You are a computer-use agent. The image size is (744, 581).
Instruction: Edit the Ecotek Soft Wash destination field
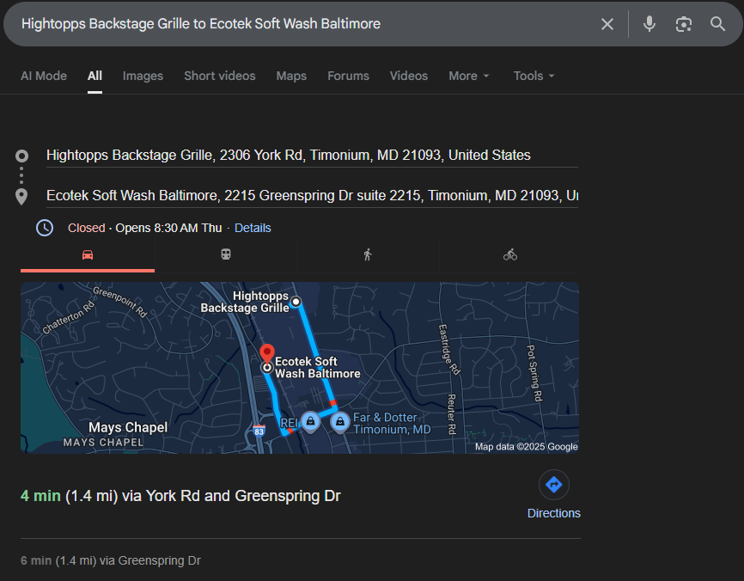(x=311, y=195)
